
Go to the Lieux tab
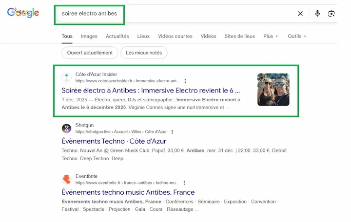click(143, 36)
